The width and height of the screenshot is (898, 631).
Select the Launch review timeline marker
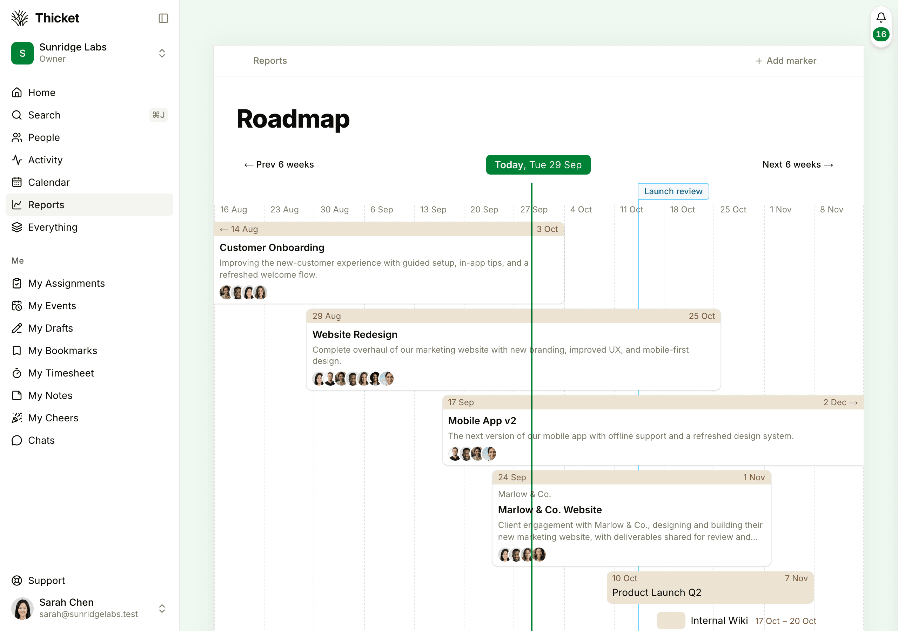(x=673, y=191)
